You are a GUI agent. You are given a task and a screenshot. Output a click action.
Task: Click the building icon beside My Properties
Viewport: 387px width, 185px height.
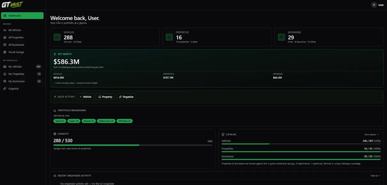pyautogui.click(x=5, y=74)
